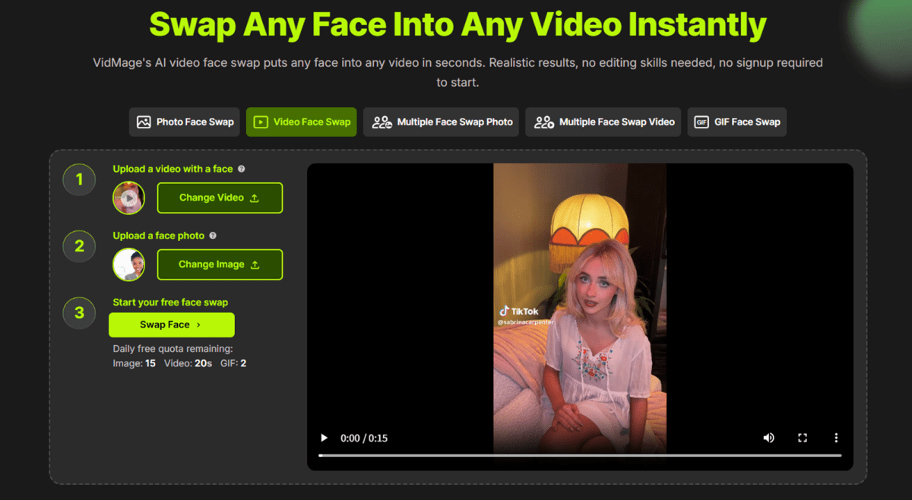
Task: Click the video progress bar
Action: click(x=580, y=455)
